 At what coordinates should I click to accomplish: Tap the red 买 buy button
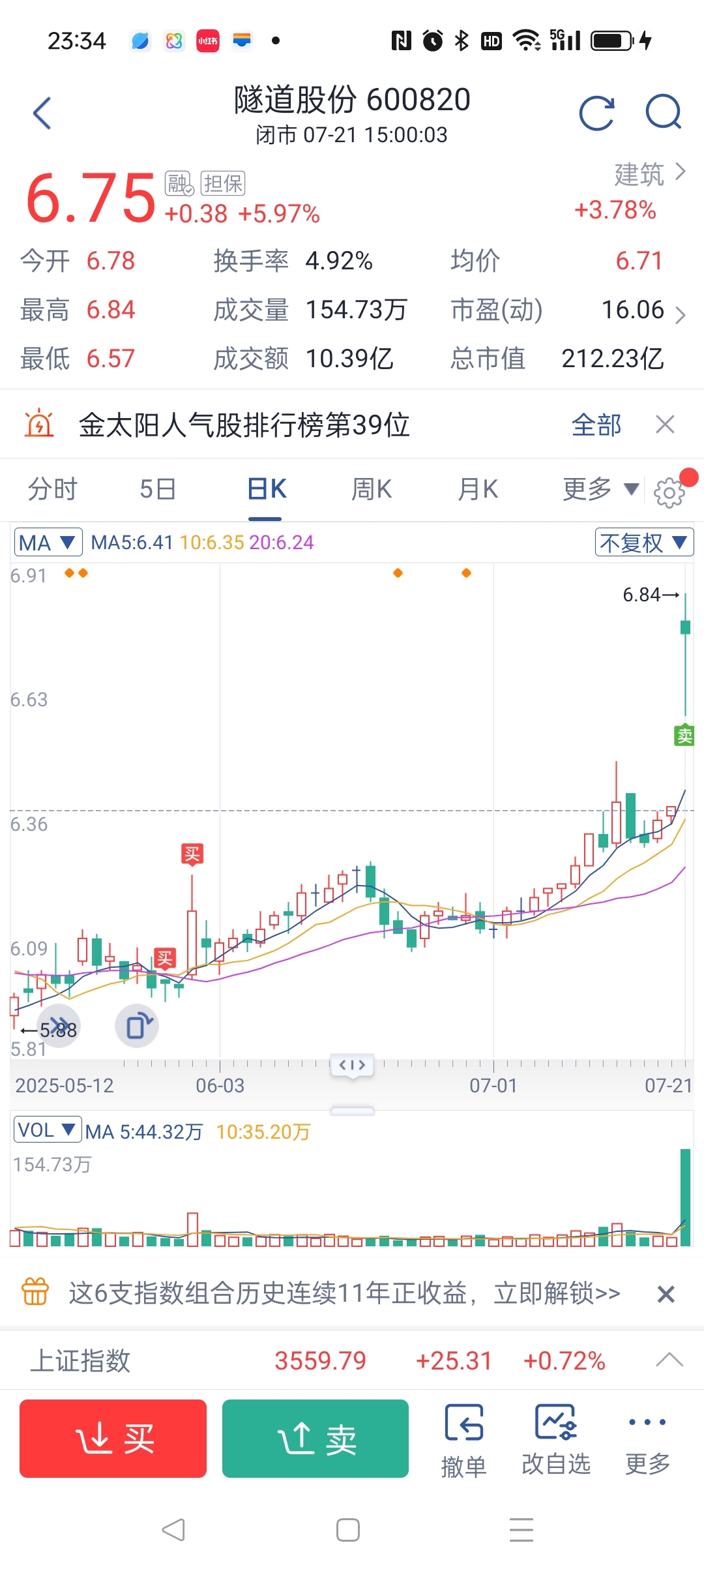pyautogui.click(x=113, y=1439)
